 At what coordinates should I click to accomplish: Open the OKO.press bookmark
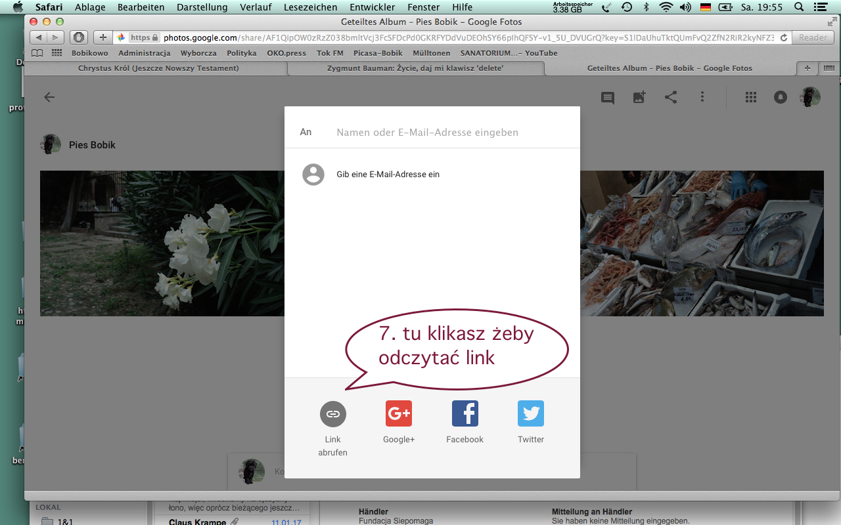pyautogui.click(x=285, y=53)
